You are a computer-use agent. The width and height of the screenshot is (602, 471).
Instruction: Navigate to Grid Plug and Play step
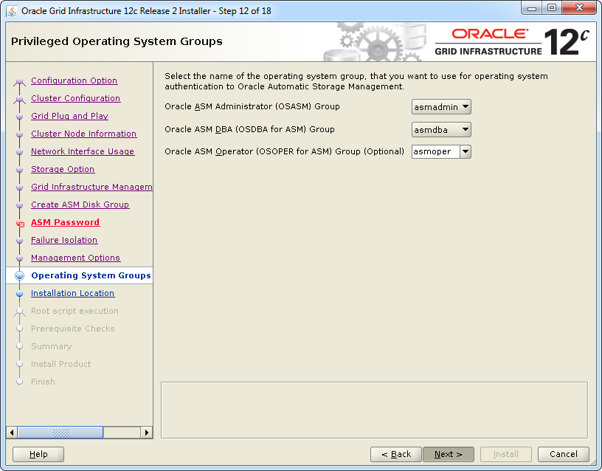point(69,116)
